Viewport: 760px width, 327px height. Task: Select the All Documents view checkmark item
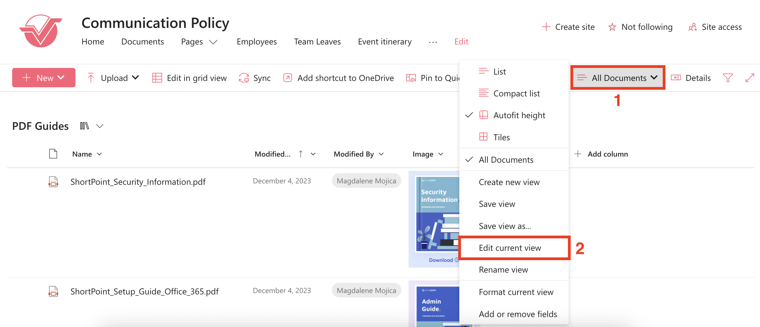tap(506, 160)
